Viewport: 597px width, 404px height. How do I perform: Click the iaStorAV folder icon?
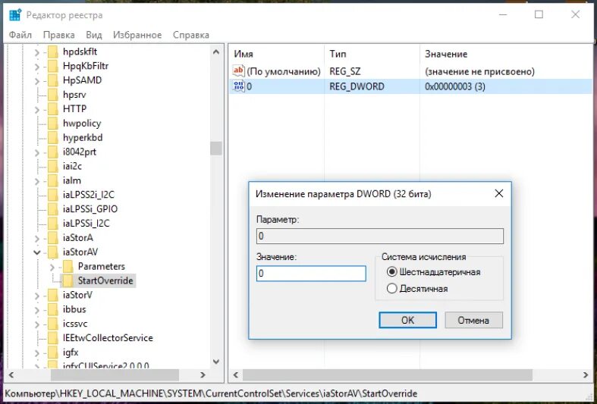point(53,252)
